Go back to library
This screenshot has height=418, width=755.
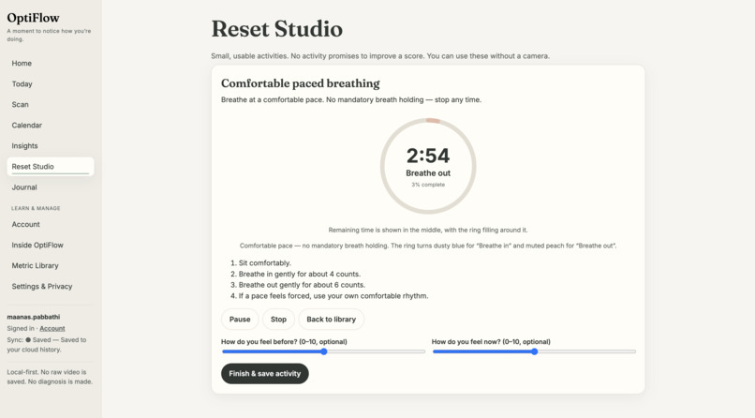(332, 320)
